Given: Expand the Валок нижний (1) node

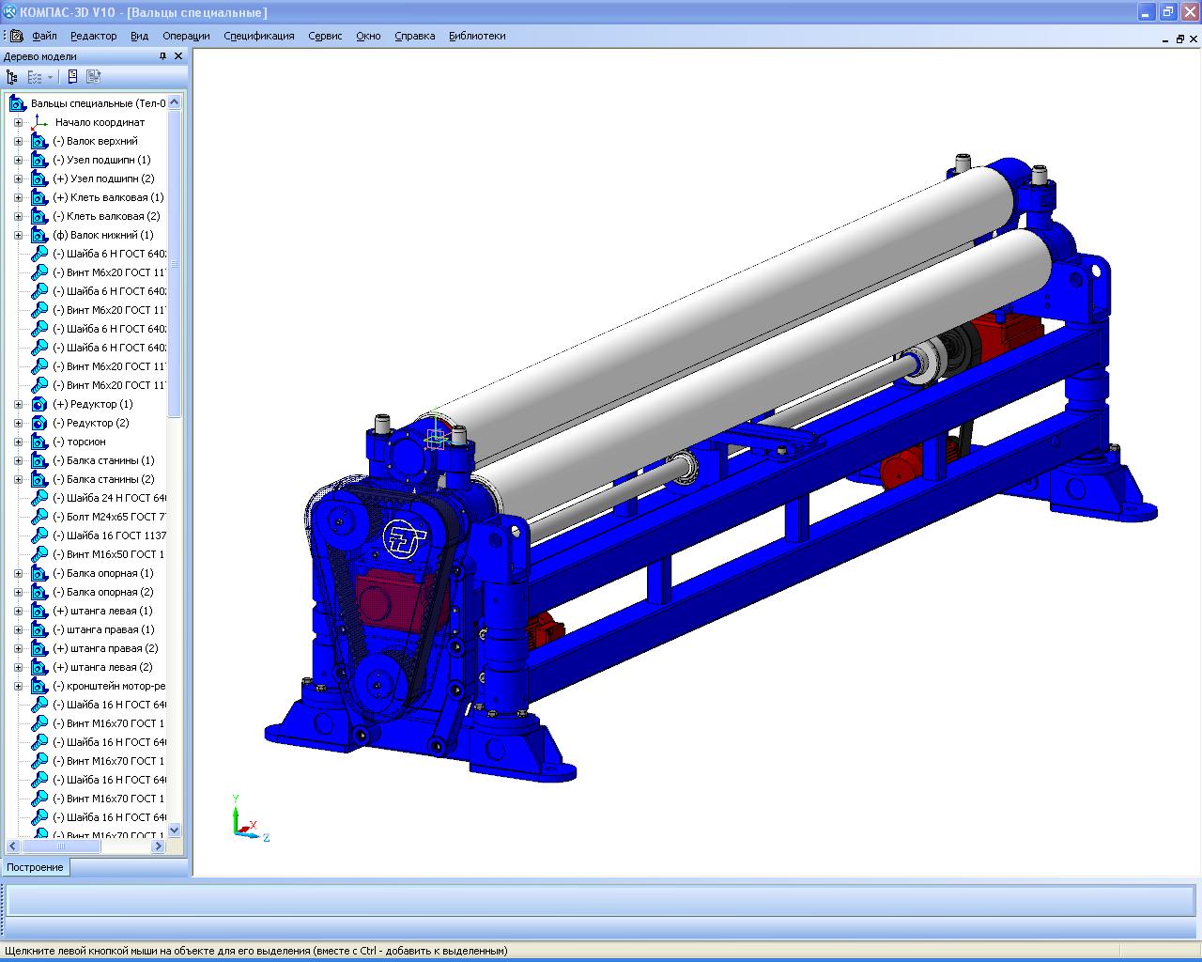Looking at the screenshot, I should click(x=18, y=235).
